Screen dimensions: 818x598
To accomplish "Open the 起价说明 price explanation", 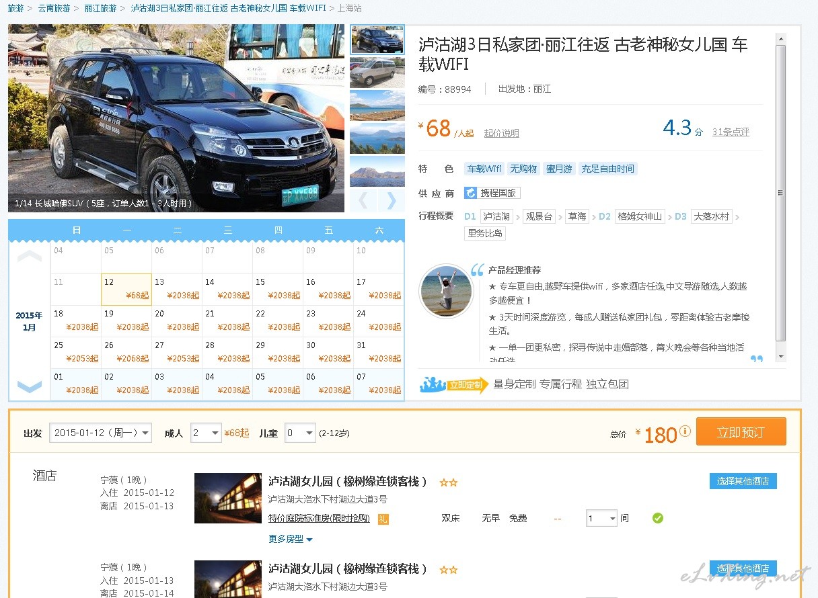I will click(x=502, y=133).
